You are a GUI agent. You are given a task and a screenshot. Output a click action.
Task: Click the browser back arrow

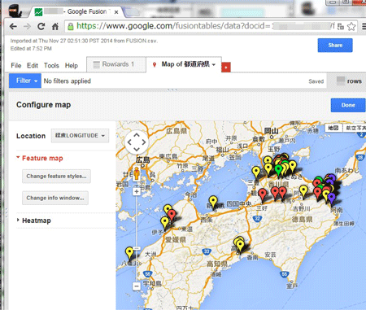(13, 26)
